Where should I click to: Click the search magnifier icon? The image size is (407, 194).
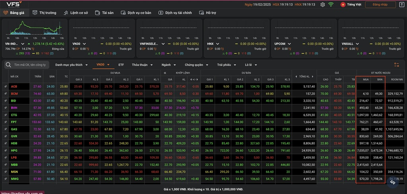[x=9, y=65]
